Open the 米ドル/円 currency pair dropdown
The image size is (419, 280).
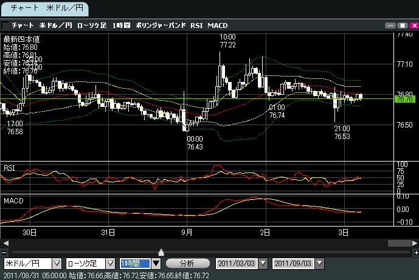tap(57, 264)
